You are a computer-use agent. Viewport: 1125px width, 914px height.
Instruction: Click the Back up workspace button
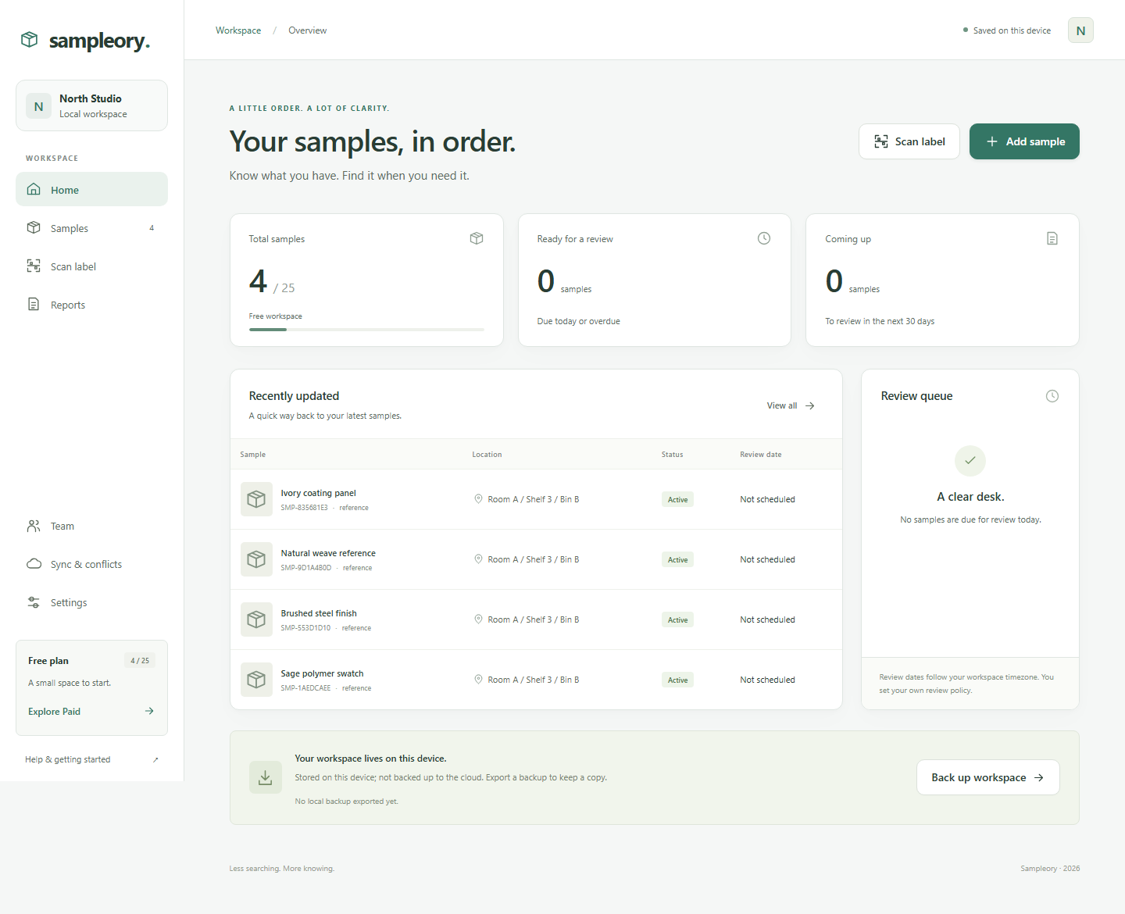[988, 777]
